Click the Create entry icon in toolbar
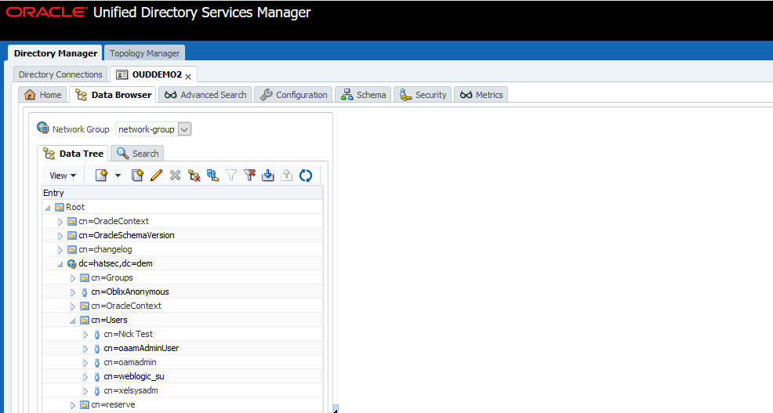 (101, 176)
